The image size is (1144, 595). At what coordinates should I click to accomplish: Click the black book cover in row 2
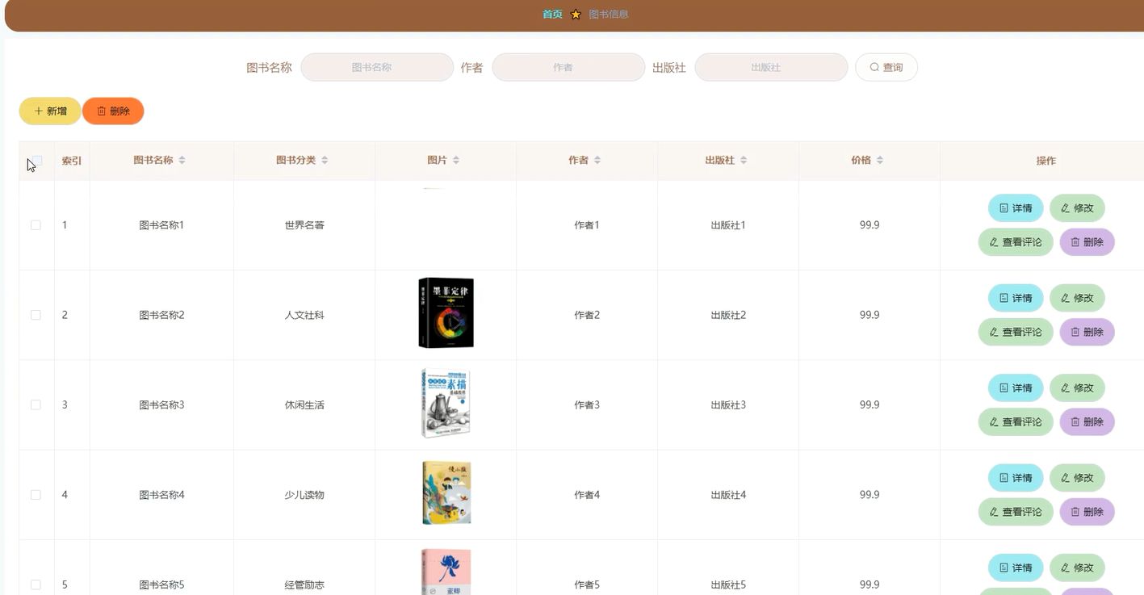[446, 313]
